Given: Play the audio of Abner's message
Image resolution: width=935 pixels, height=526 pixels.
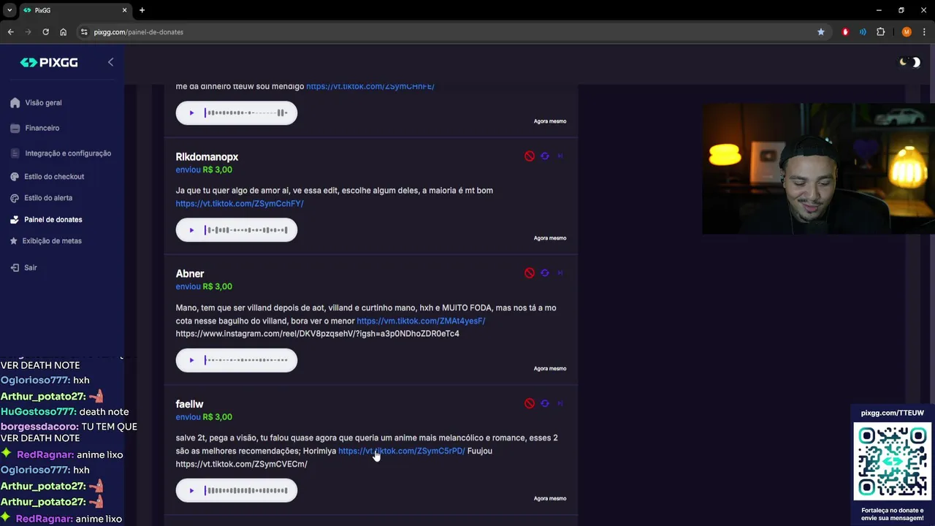Looking at the screenshot, I should (191, 360).
